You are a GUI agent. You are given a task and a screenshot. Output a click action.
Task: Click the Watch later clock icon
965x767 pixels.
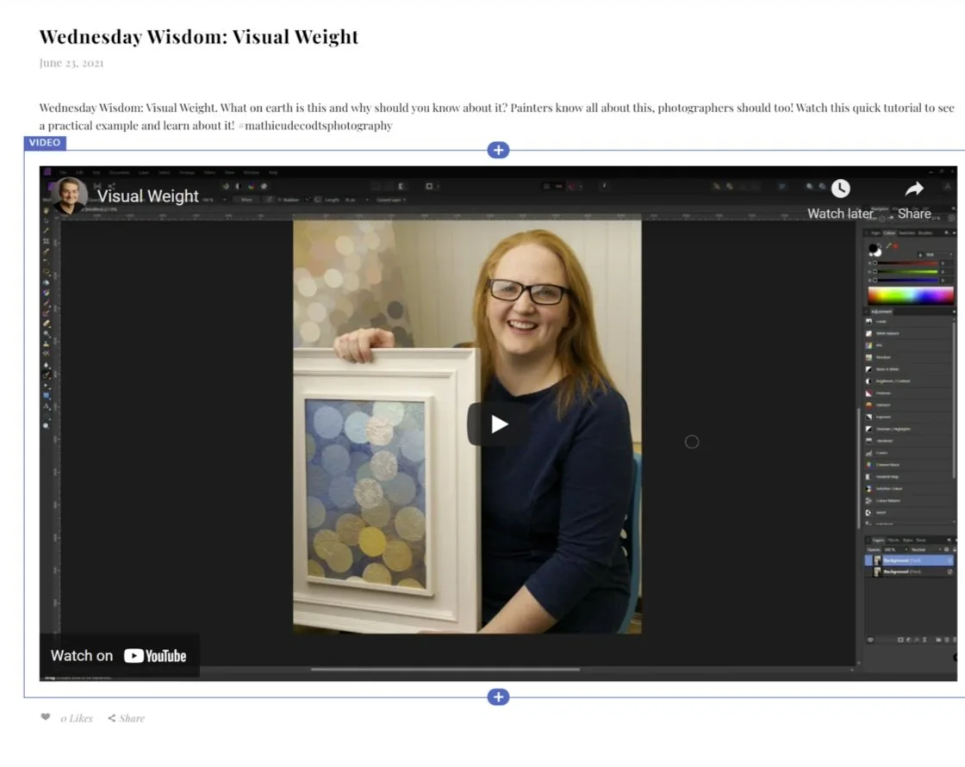point(841,189)
